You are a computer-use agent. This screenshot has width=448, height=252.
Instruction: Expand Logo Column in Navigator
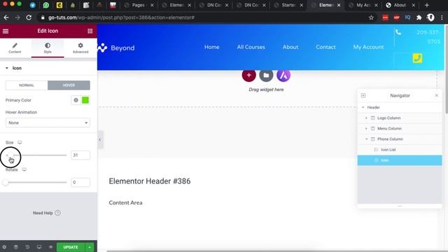click(366, 118)
